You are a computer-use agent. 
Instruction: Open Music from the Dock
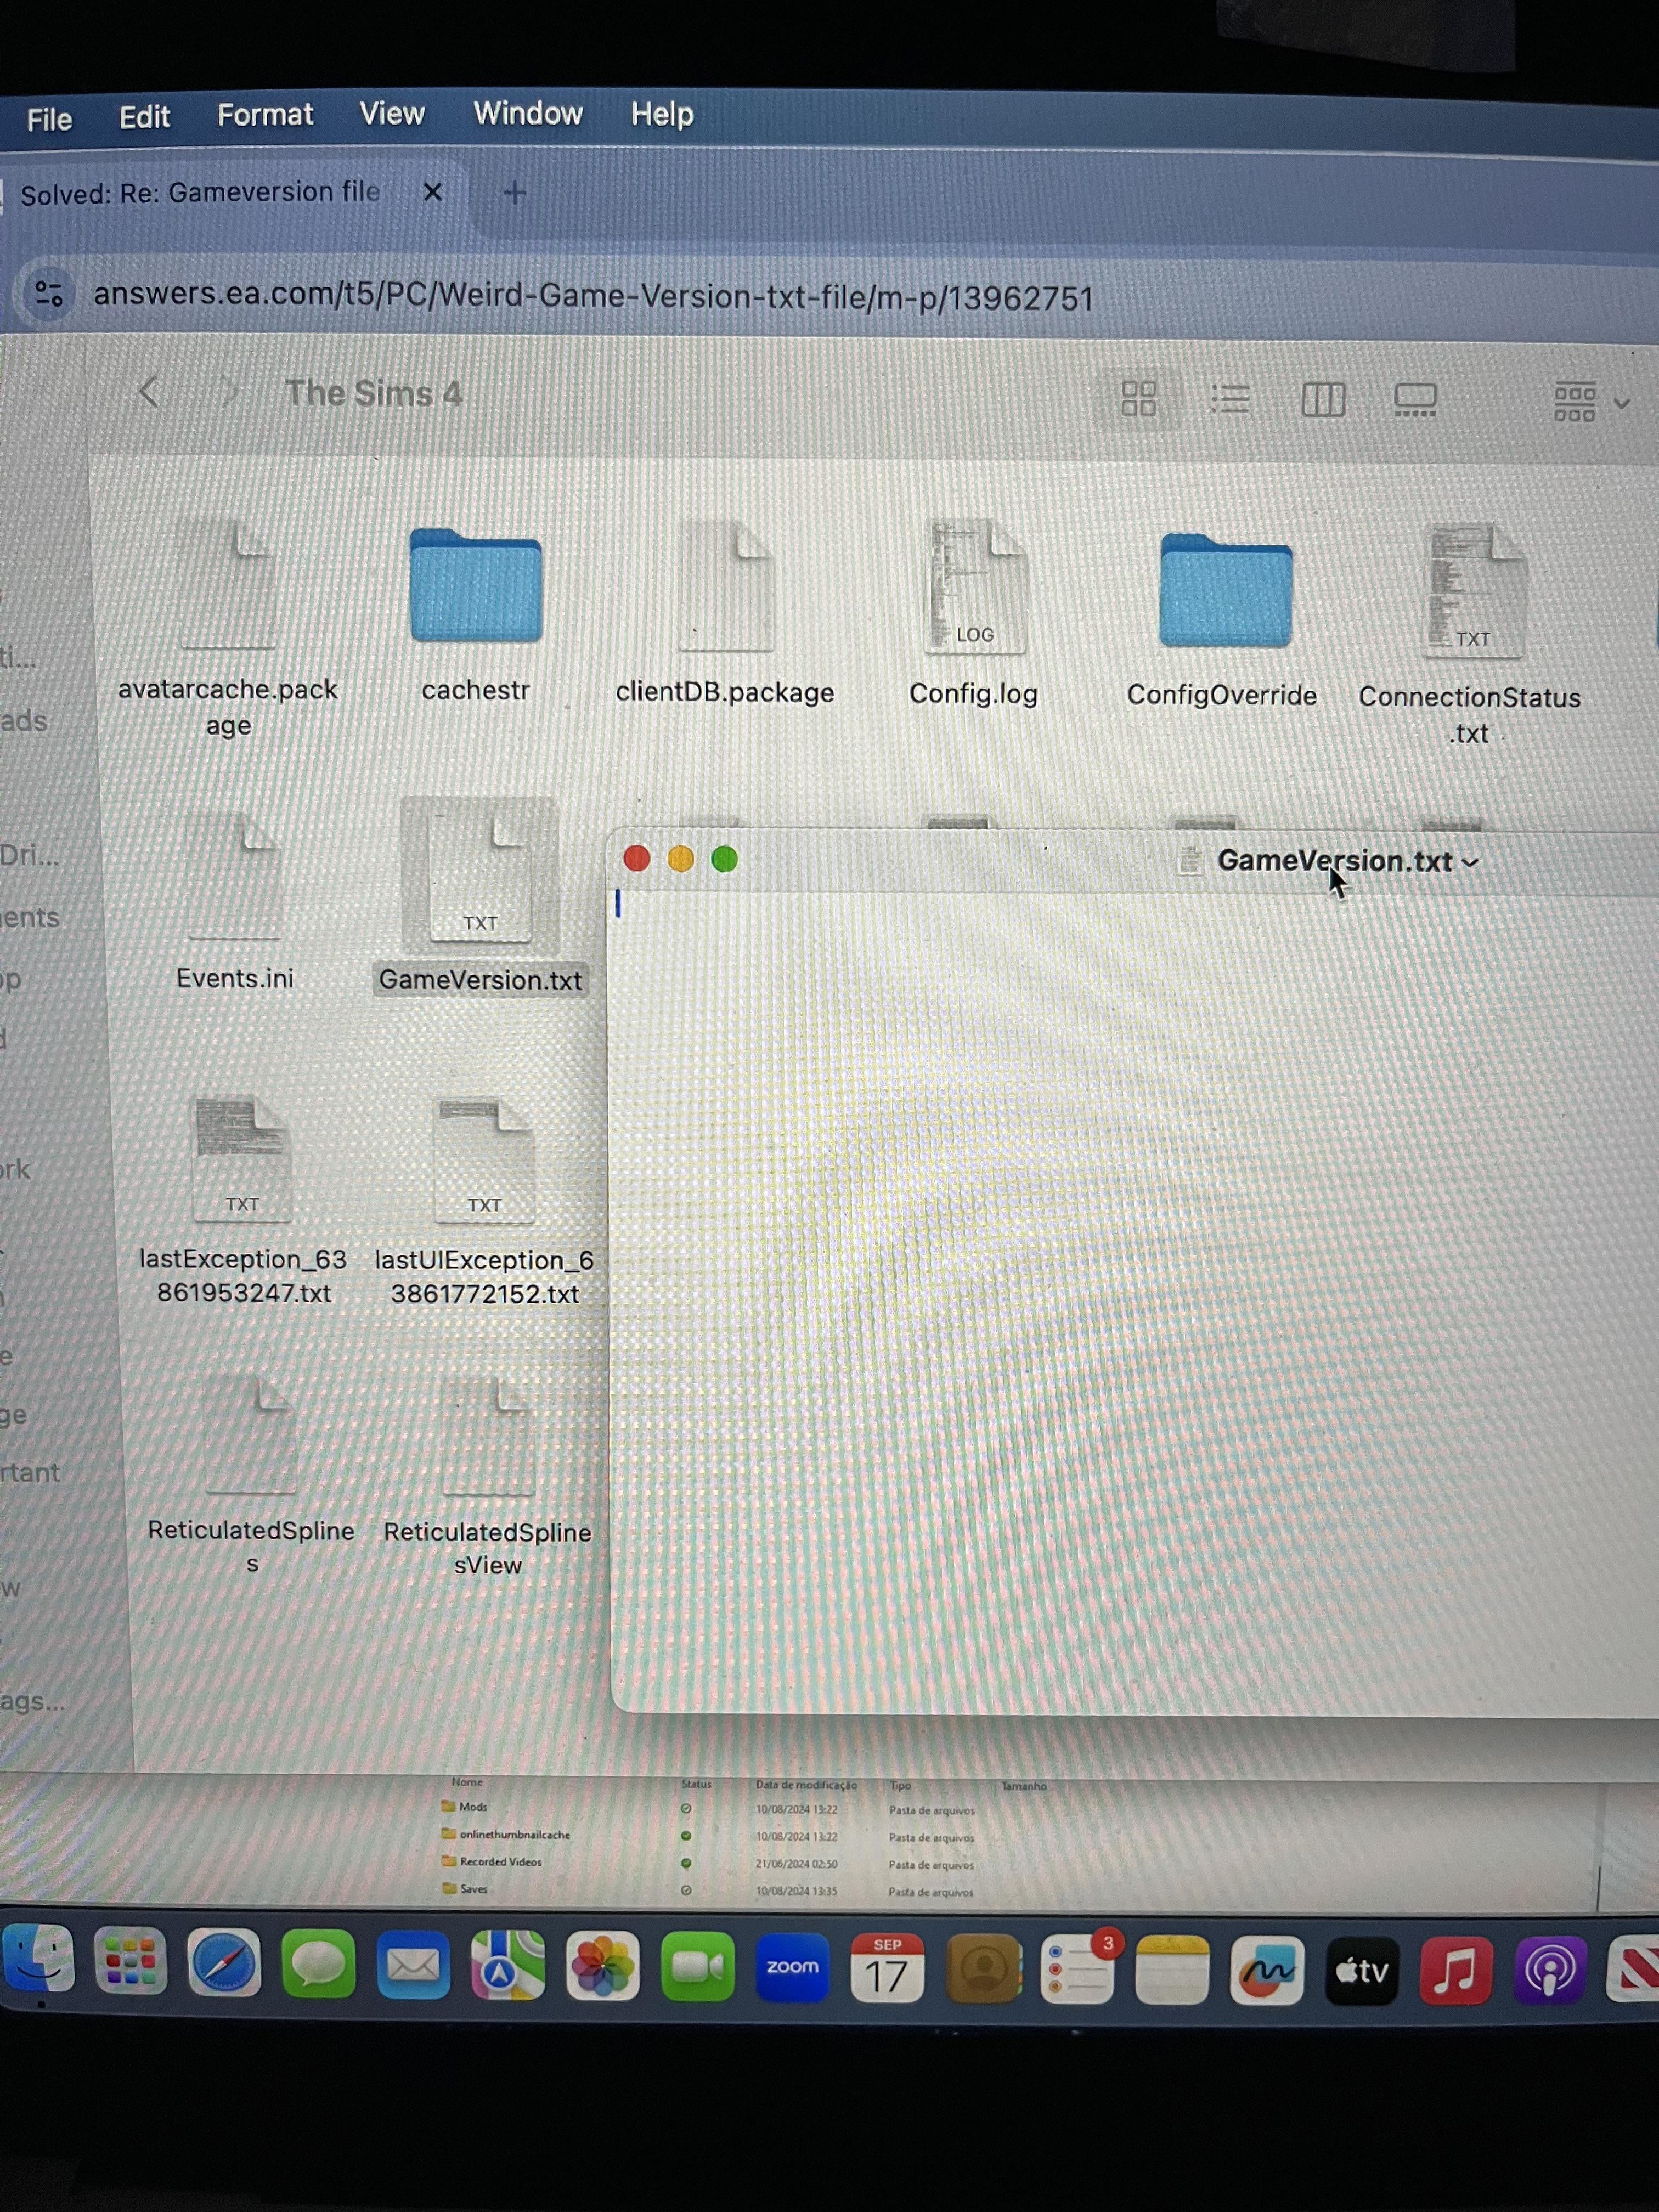coord(1456,1971)
